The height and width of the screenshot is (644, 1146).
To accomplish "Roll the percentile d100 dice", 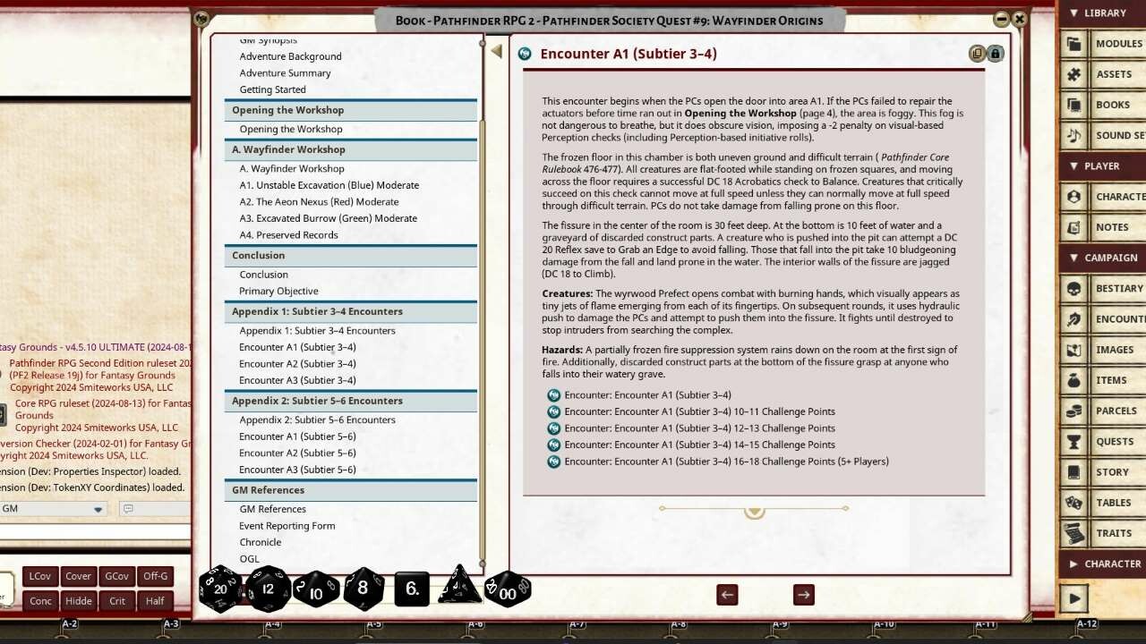I will 508,589.
